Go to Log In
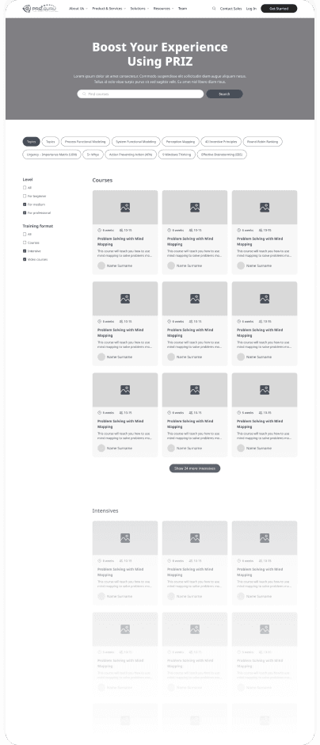 251,9
